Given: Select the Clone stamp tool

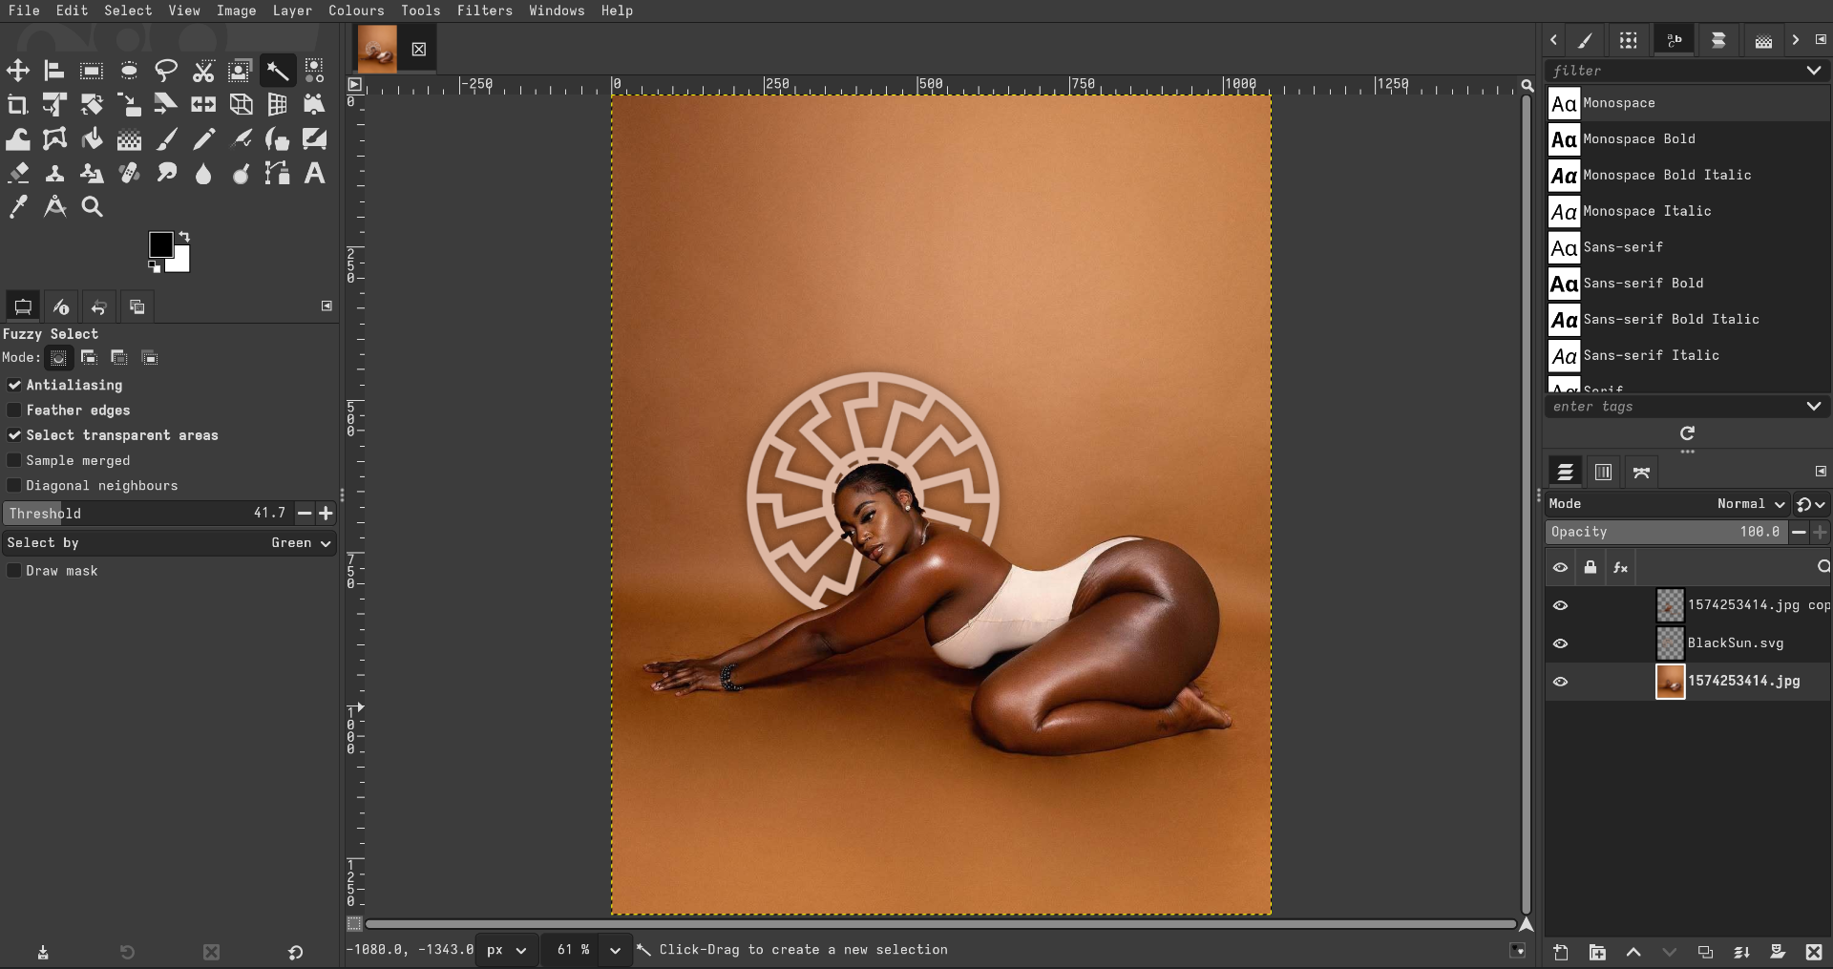Looking at the screenshot, I should tap(55, 174).
